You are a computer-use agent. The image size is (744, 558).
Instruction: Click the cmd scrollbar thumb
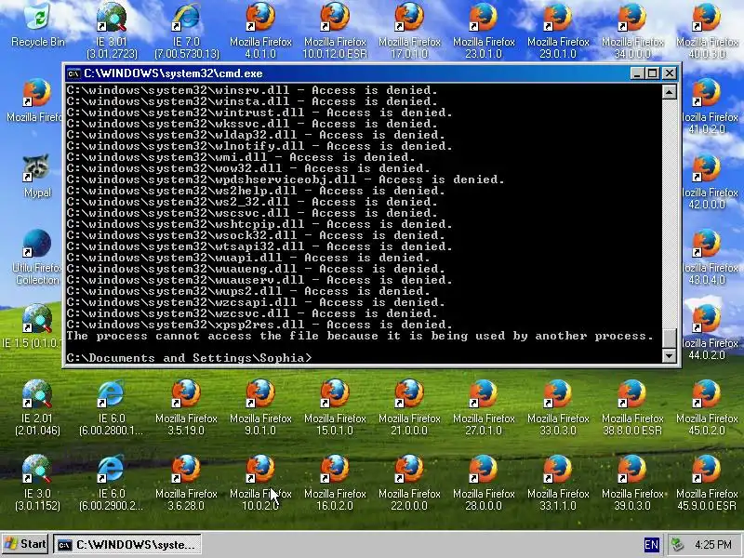[669, 338]
